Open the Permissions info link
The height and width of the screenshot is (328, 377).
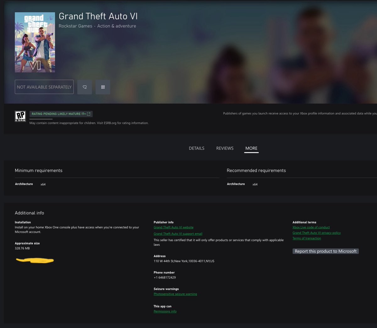165,311
